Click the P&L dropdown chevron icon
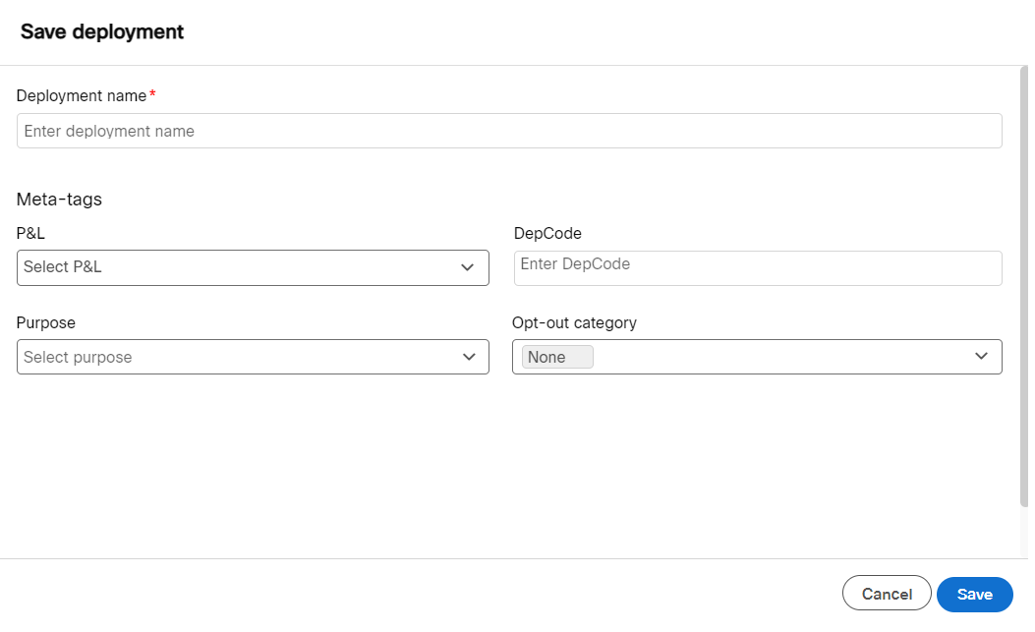Screen dimensions: 1035x632 [x=469, y=267]
